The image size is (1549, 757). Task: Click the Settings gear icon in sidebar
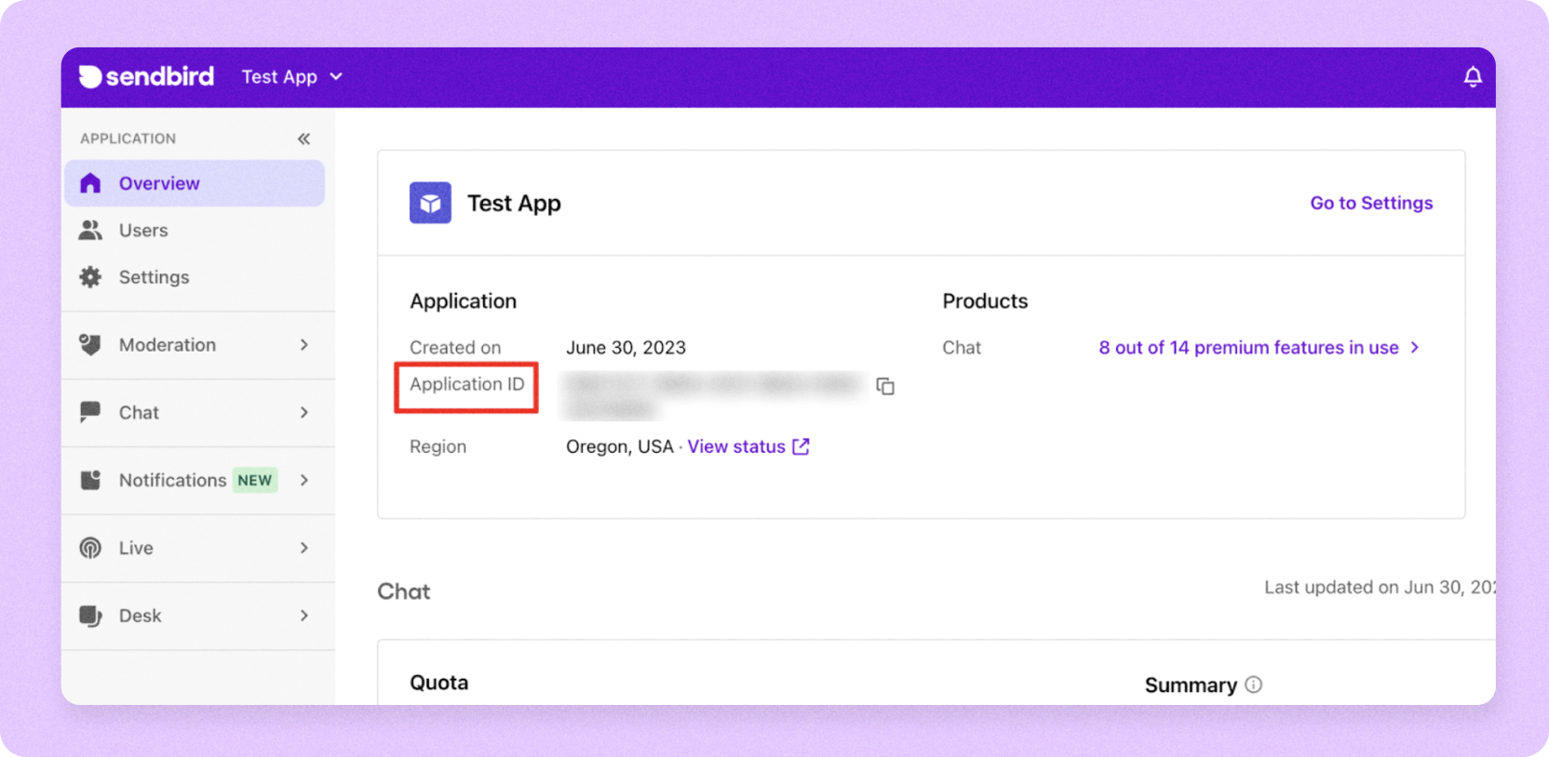coord(90,277)
